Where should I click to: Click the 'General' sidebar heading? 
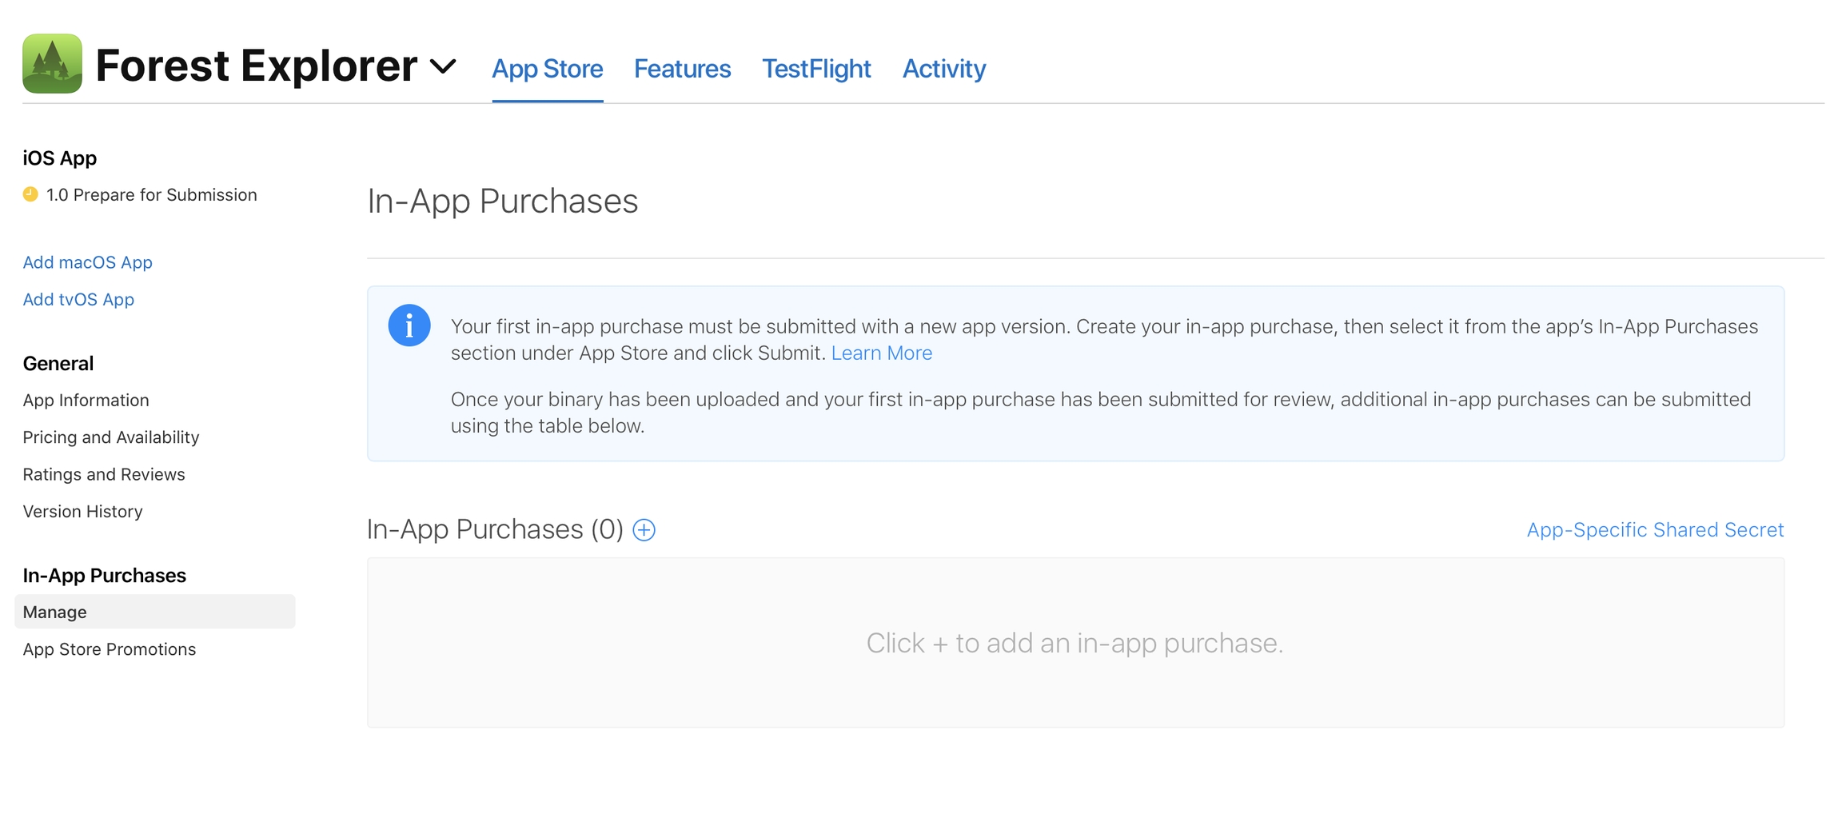click(x=58, y=363)
